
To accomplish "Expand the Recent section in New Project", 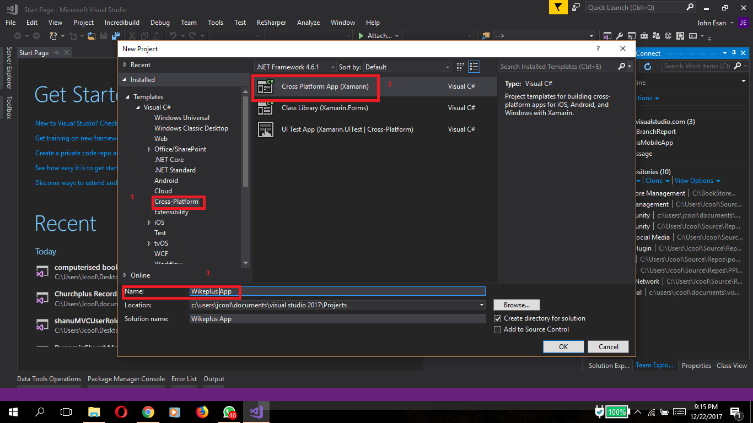I will pyautogui.click(x=125, y=65).
